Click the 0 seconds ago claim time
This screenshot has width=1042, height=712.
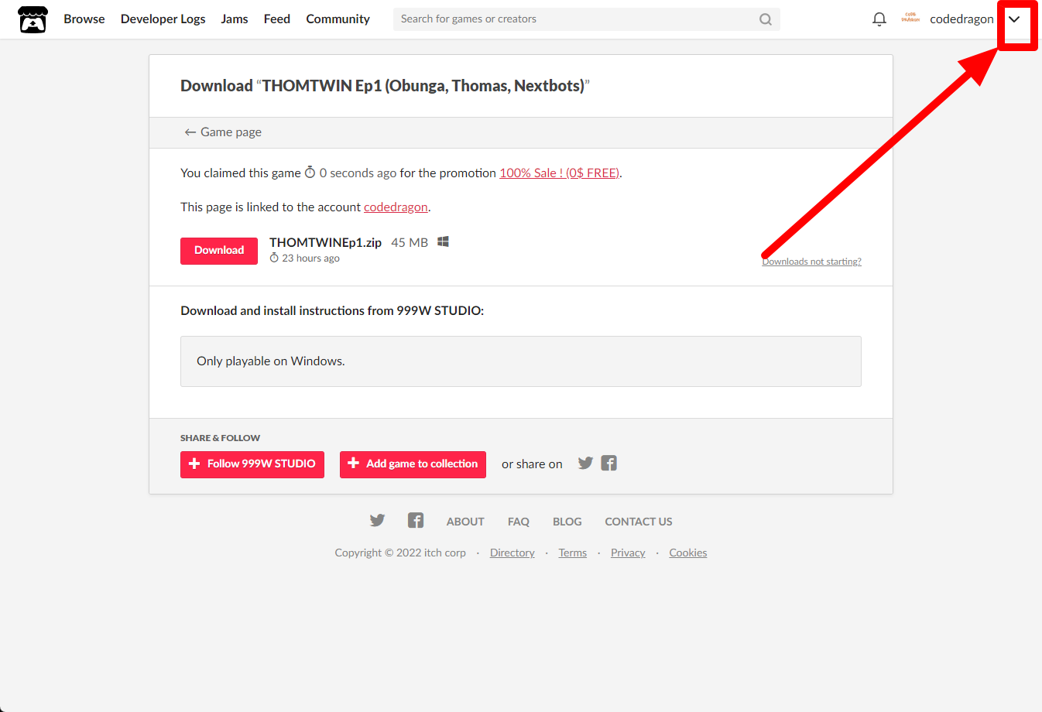point(350,173)
